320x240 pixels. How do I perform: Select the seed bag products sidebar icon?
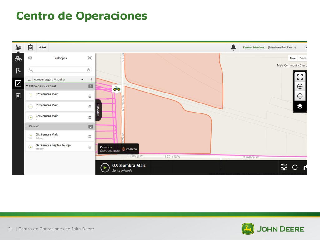pos(18,96)
